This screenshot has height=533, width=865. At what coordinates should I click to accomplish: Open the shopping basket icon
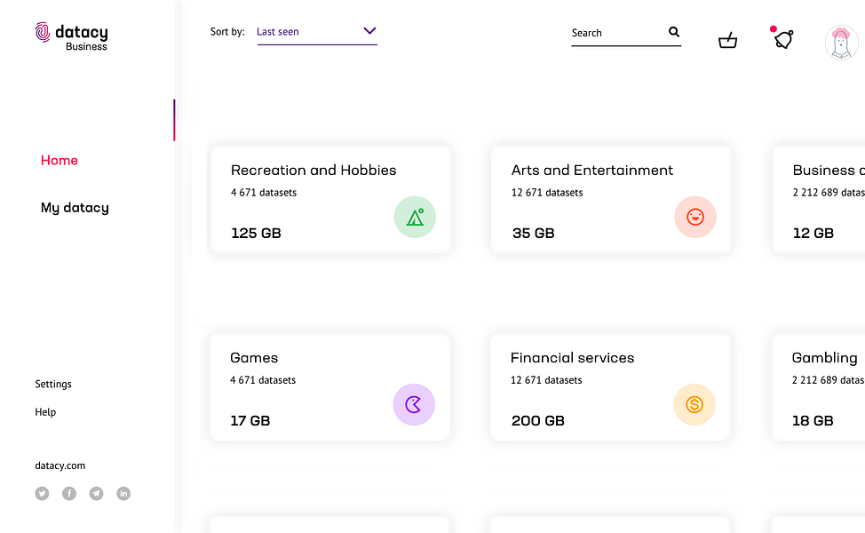(x=727, y=40)
